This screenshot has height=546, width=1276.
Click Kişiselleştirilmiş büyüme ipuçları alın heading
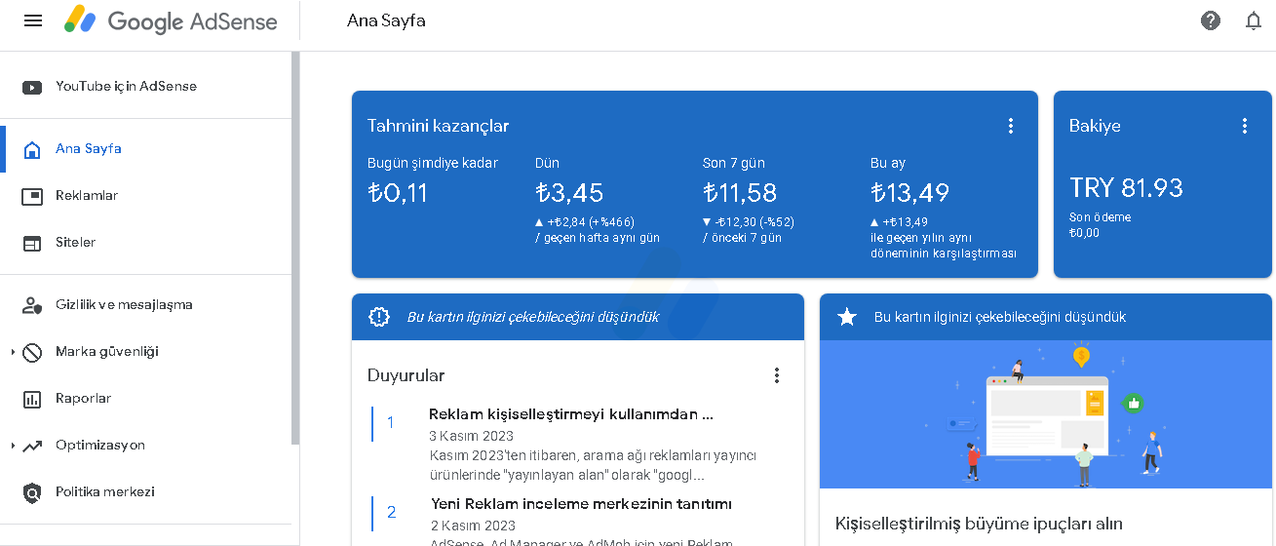pos(979,525)
